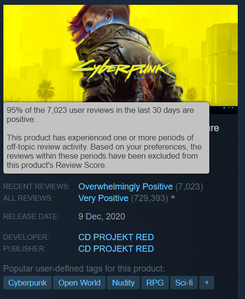This screenshot has height=299, width=245.
Task: Click the recent reviews count 7,023
Action: pos(189,187)
